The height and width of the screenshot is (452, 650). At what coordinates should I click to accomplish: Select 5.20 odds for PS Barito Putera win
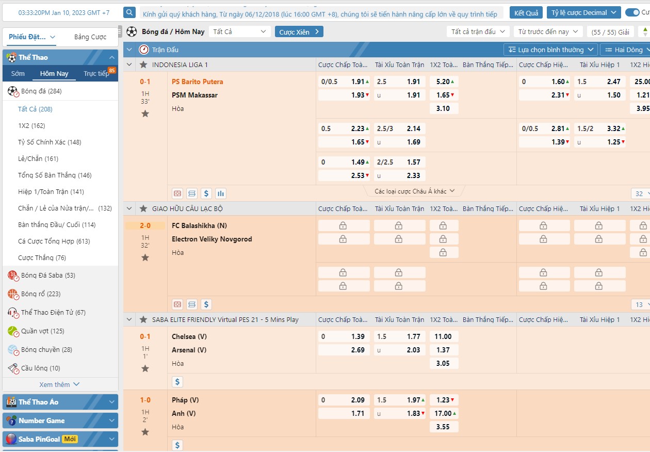pos(444,82)
